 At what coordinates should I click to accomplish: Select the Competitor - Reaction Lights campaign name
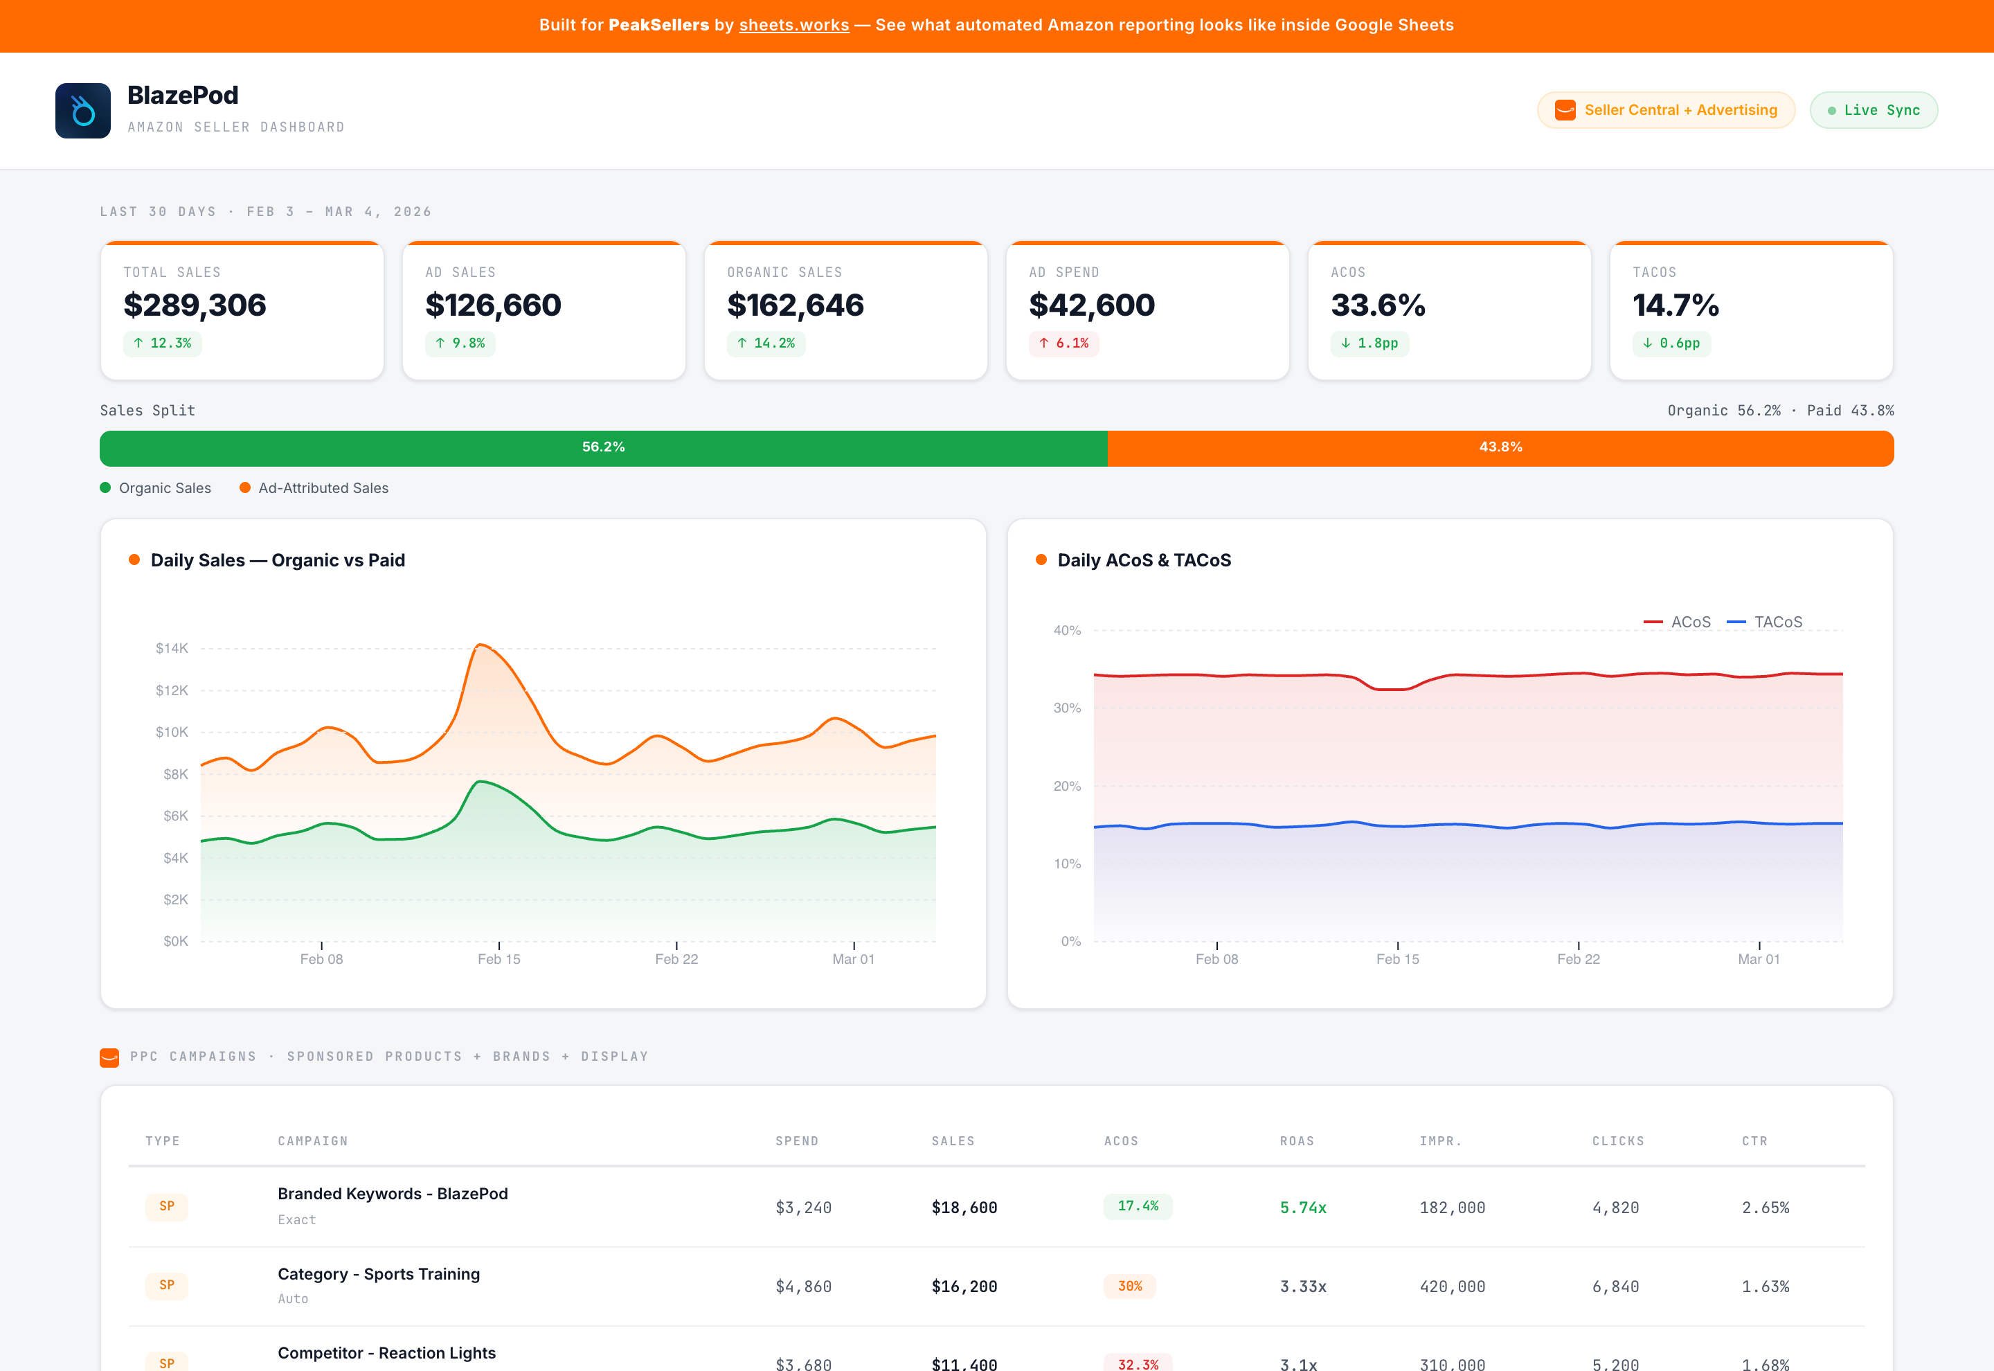(386, 1353)
